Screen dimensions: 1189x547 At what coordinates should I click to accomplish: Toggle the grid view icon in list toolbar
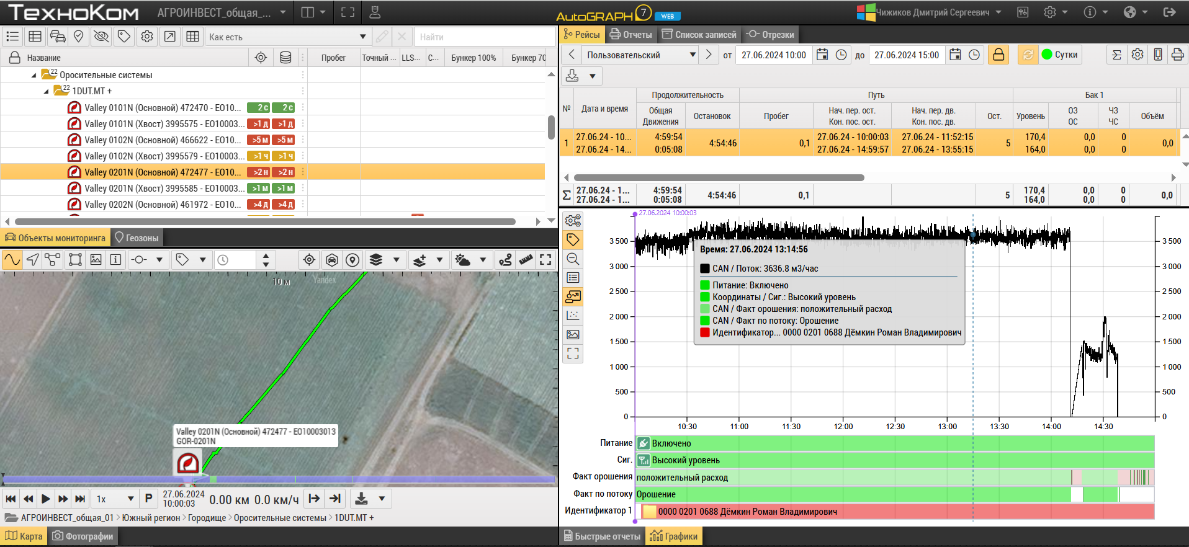coord(193,37)
